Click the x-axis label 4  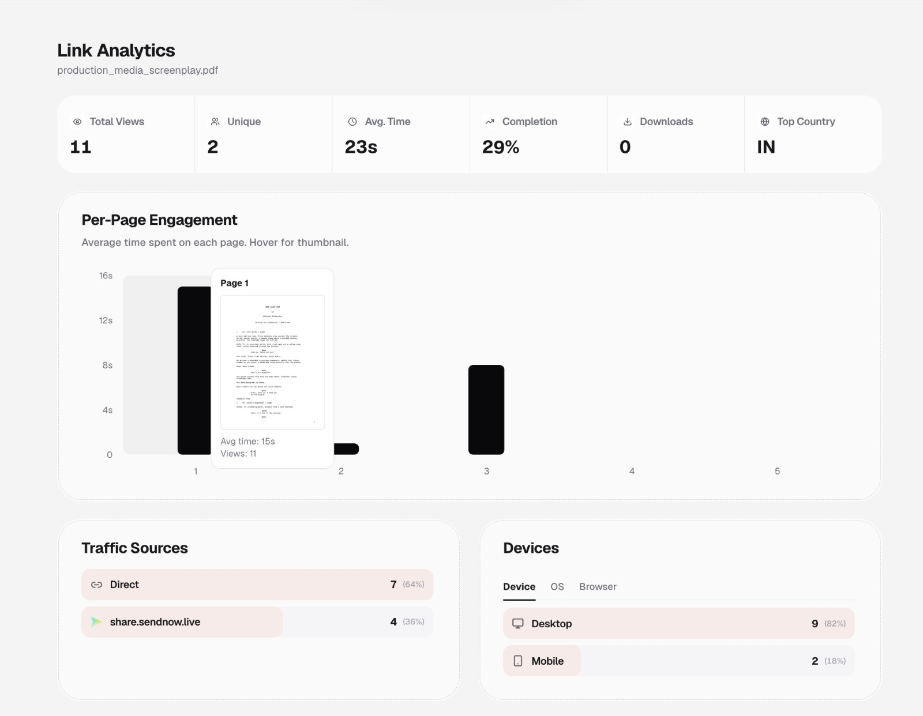tap(632, 471)
